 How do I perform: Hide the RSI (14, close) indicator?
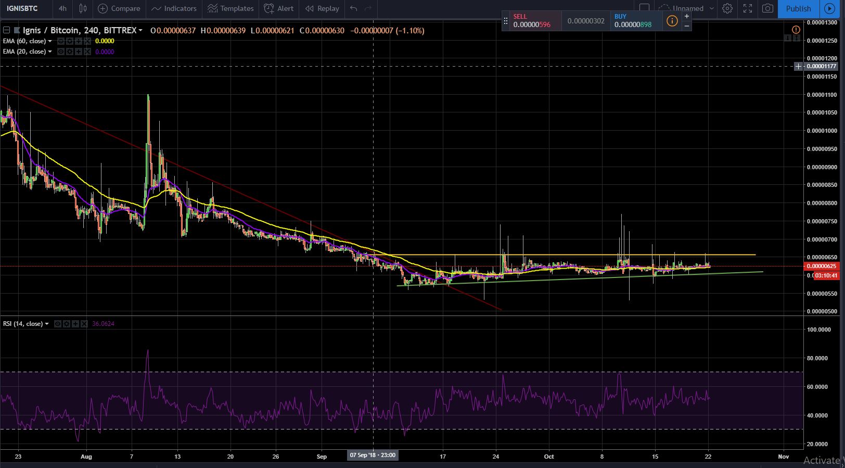click(x=58, y=324)
